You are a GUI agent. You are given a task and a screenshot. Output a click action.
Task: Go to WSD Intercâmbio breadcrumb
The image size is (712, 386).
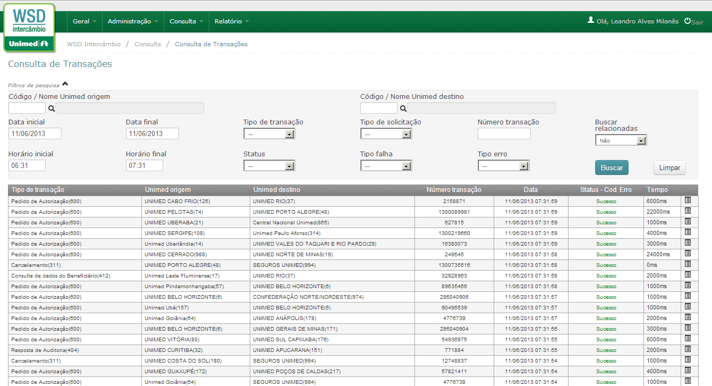point(94,44)
